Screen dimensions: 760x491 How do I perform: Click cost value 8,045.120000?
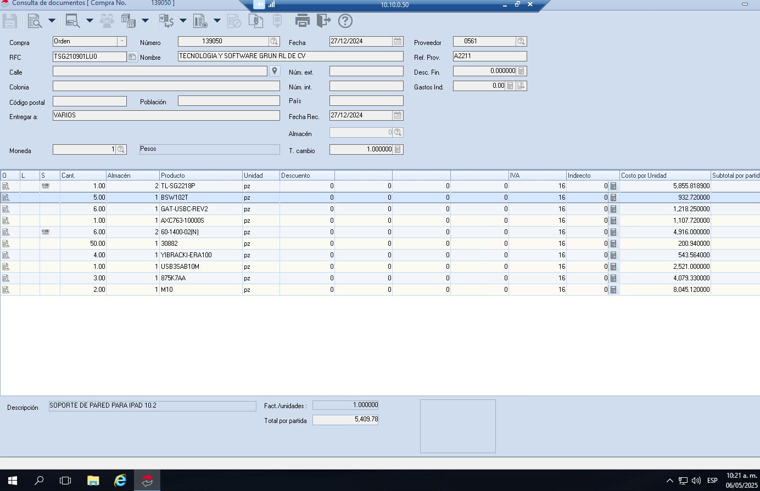click(665, 290)
